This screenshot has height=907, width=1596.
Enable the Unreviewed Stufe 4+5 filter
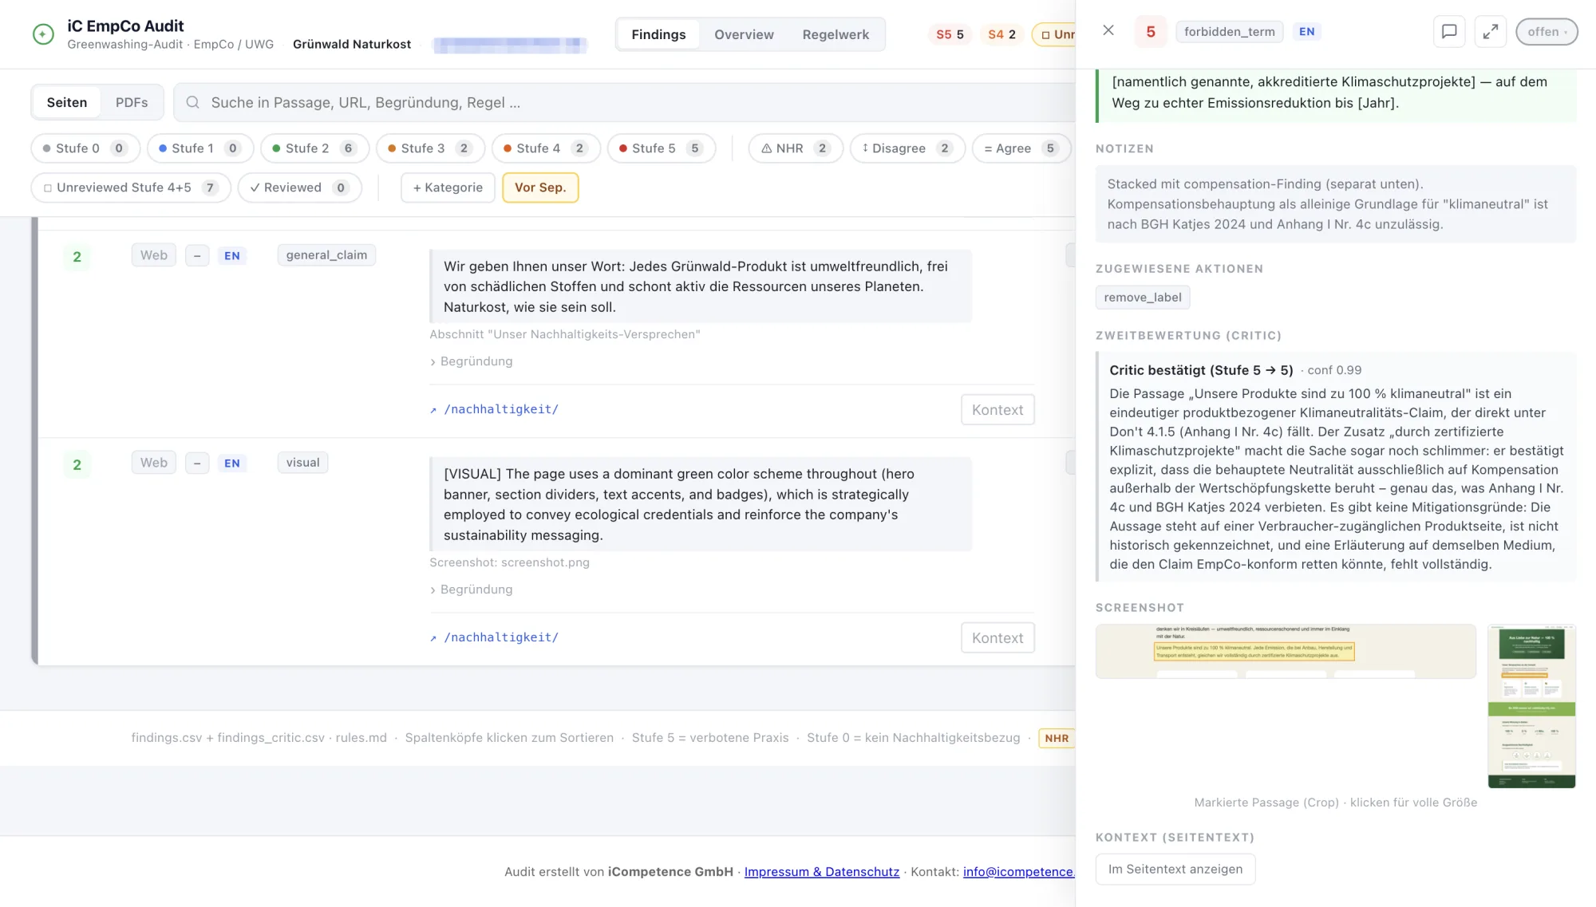point(131,187)
